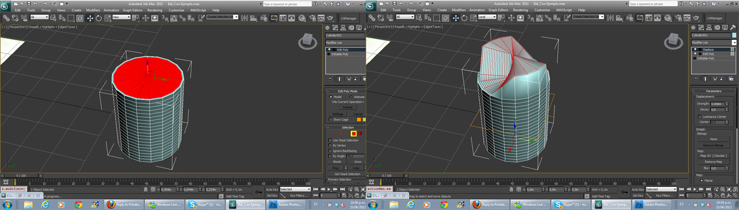Image resolution: width=739 pixels, height=210 pixels.
Task: Click Remove Bitmap button
Action: click(x=714, y=145)
